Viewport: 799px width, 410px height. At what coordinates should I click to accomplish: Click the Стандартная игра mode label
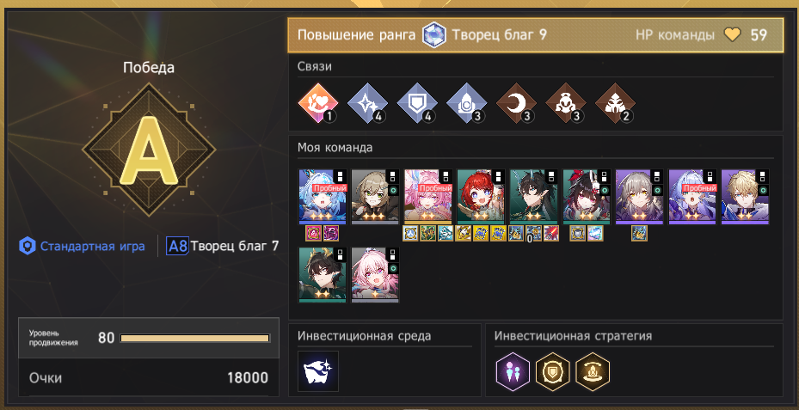(92, 247)
